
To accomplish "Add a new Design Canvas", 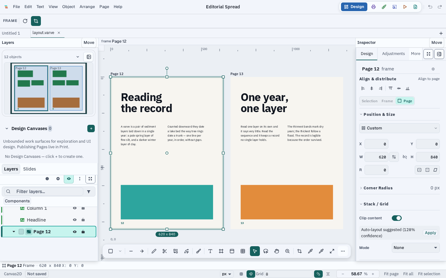I will [91, 128].
